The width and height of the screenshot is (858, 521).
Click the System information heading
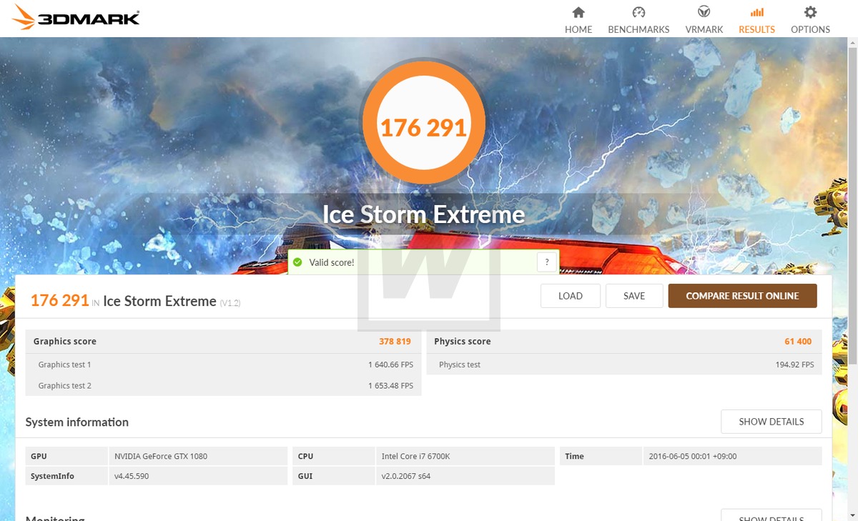77,422
